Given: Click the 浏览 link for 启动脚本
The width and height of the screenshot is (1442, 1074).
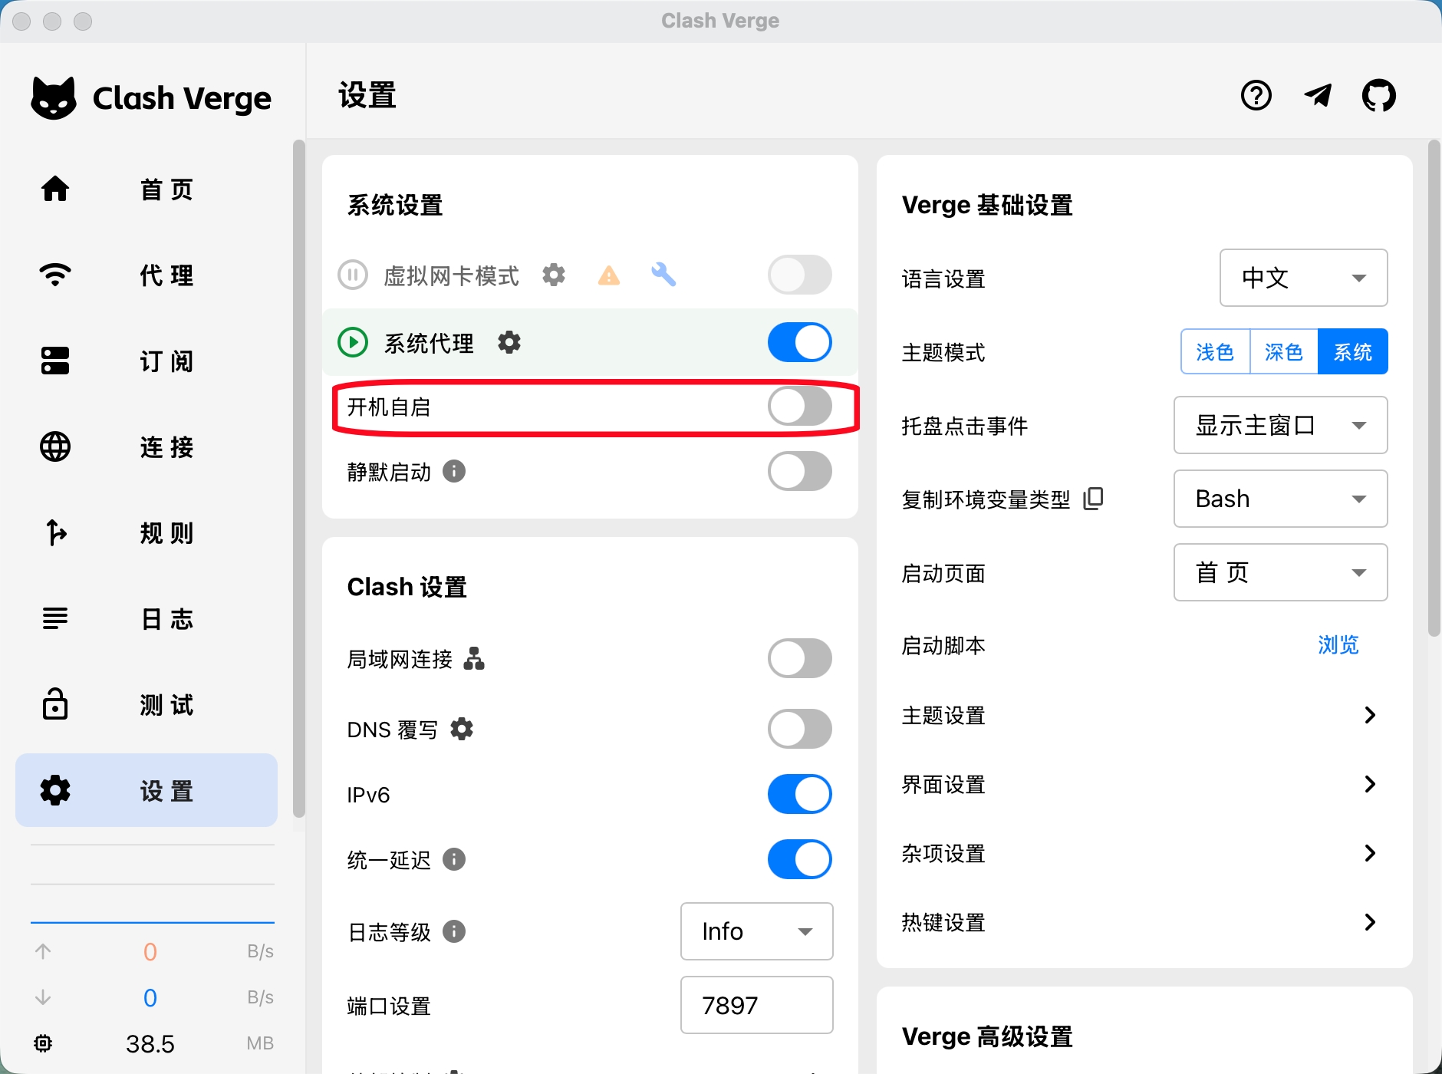Looking at the screenshot, I should (x=1338, y=645).
